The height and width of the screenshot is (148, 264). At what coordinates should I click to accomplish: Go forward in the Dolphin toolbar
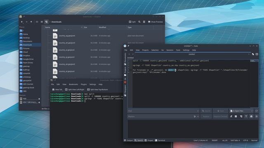(26, 22)
